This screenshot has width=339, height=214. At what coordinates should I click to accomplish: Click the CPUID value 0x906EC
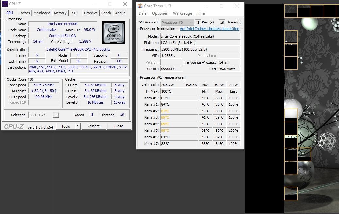click(x=171, y=69)
